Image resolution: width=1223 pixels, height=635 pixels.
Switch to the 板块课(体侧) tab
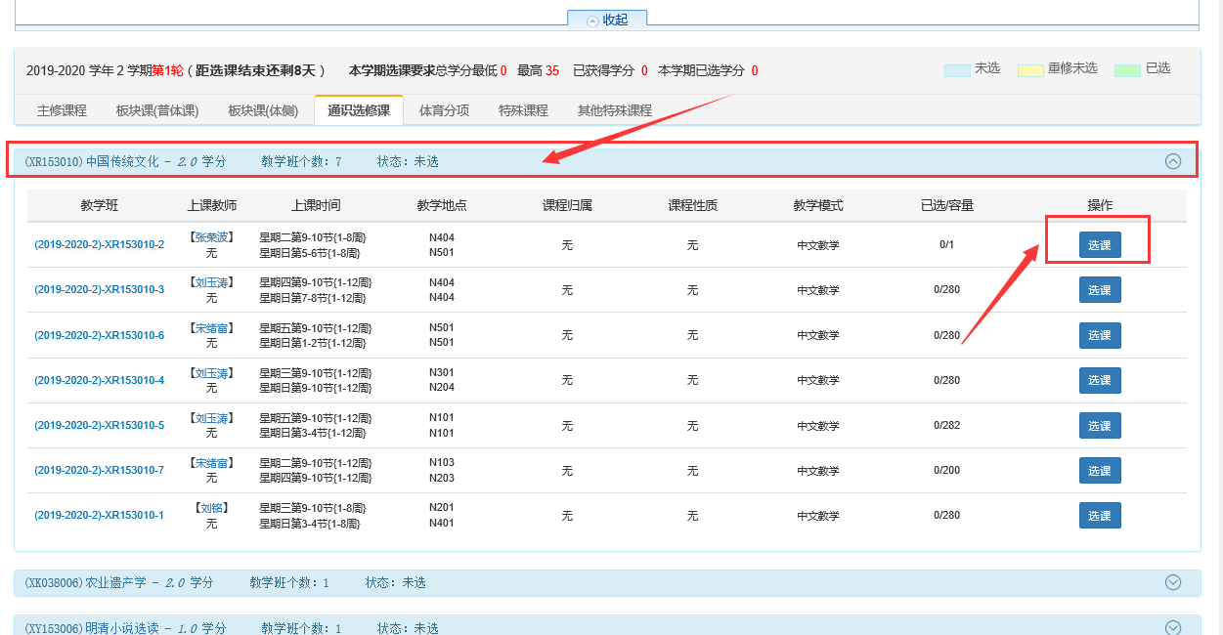tap(262, 110)
